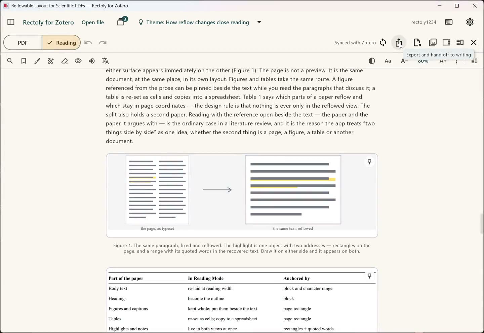Click the "Anchored by" column header
This screenshot has height=333, width=484.
point(296,278)
